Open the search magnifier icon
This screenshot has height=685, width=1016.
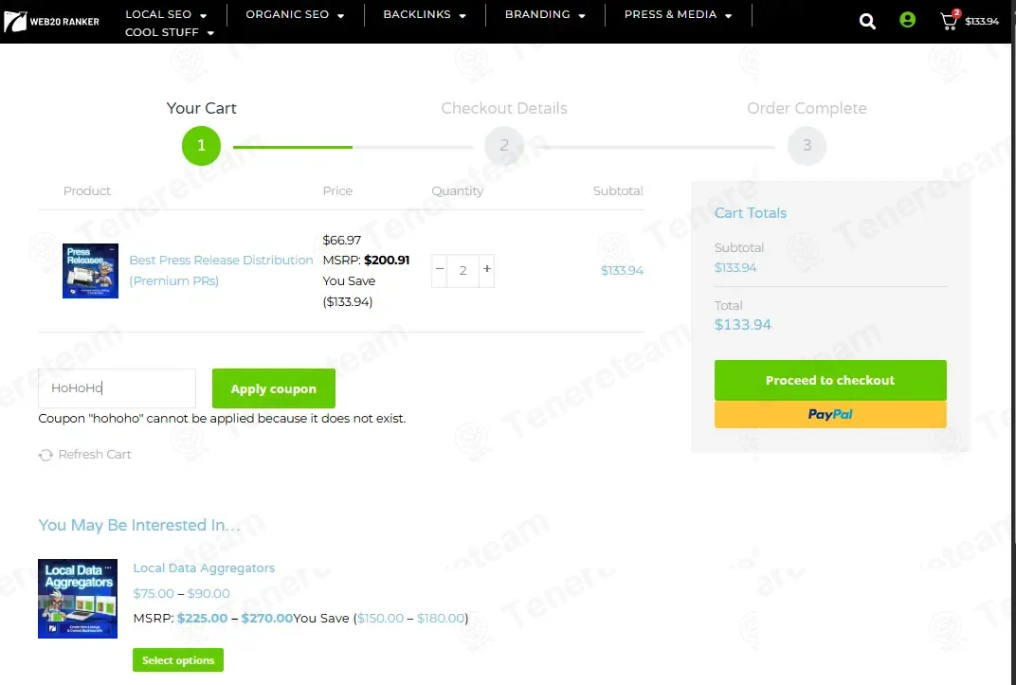pyautogui.click(x=867, y=22)
